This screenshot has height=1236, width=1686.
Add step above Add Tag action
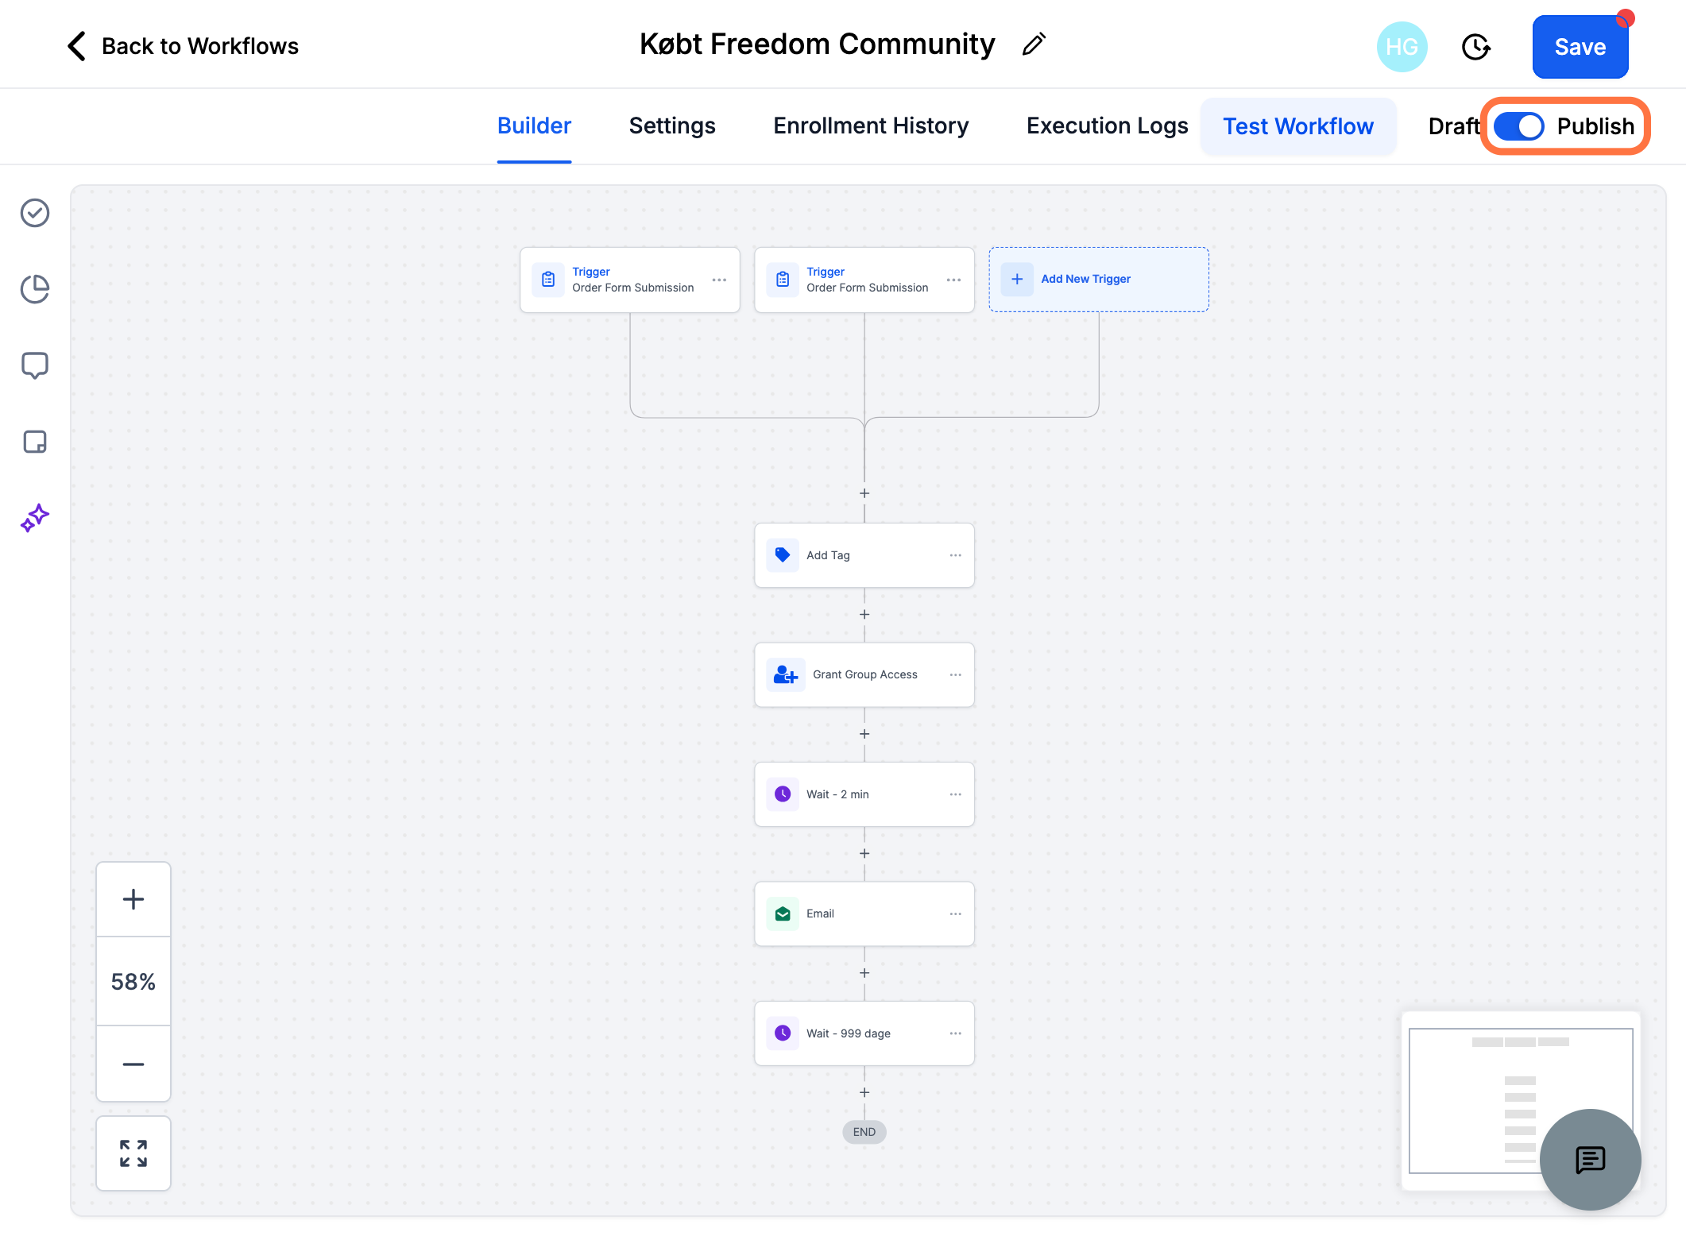[x=864, y=493]
